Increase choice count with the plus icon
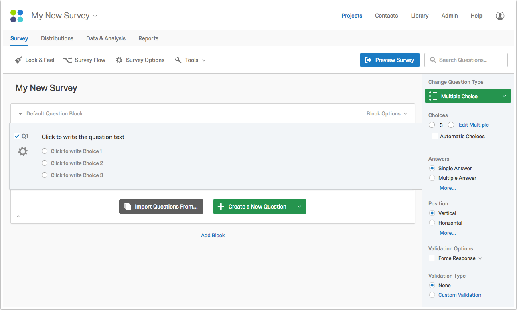Image resolution: width=517 pixels, height=310 pixels. click(451, 125)
